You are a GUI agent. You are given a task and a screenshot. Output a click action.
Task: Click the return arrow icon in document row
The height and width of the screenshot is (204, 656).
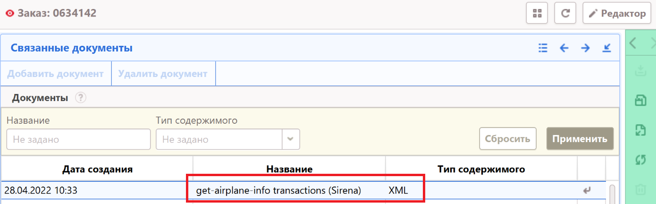(x=587, y=191)
